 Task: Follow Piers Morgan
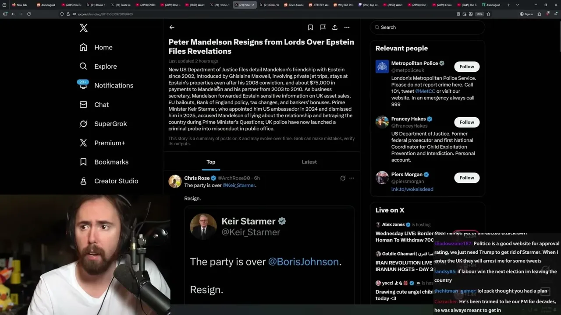pos(467,178)
